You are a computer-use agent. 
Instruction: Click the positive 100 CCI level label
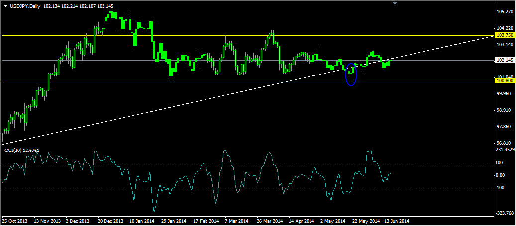500,163
